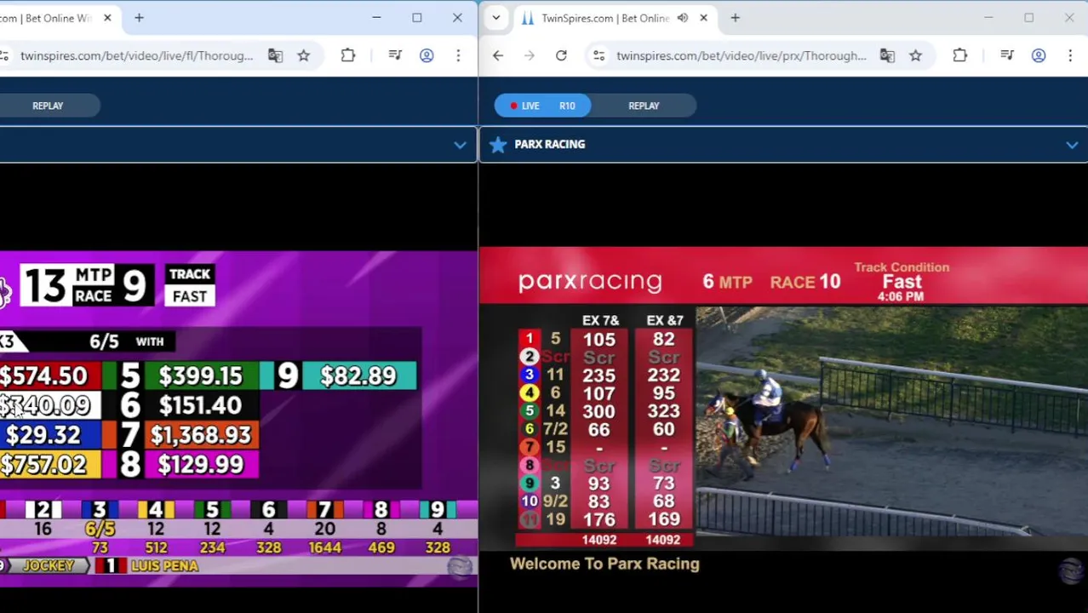Click the right window address bar URL
Image resolution: width=1088 pixels, height=613 pixels.
pyautogui.click(x=741, y=55)
